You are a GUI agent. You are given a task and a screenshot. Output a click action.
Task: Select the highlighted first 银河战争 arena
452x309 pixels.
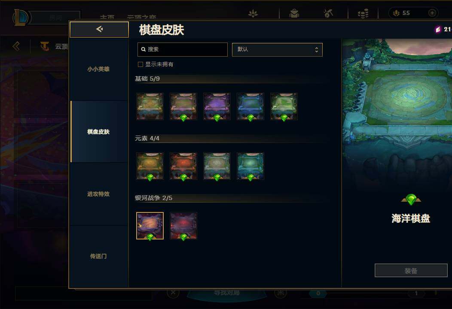point(150,226)
